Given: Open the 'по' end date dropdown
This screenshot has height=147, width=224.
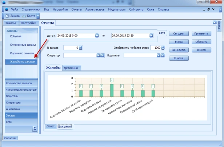Looking at the screenshot, I should (150, 36).
